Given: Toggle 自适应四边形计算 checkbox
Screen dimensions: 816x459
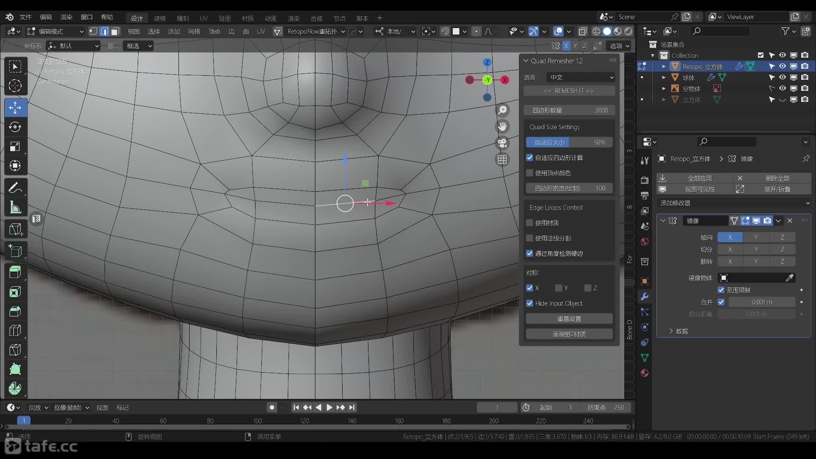Looking at the screenshot, I should (530, 158).
